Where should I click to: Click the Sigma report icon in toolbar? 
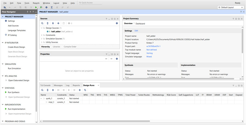[x=52, y=7]
